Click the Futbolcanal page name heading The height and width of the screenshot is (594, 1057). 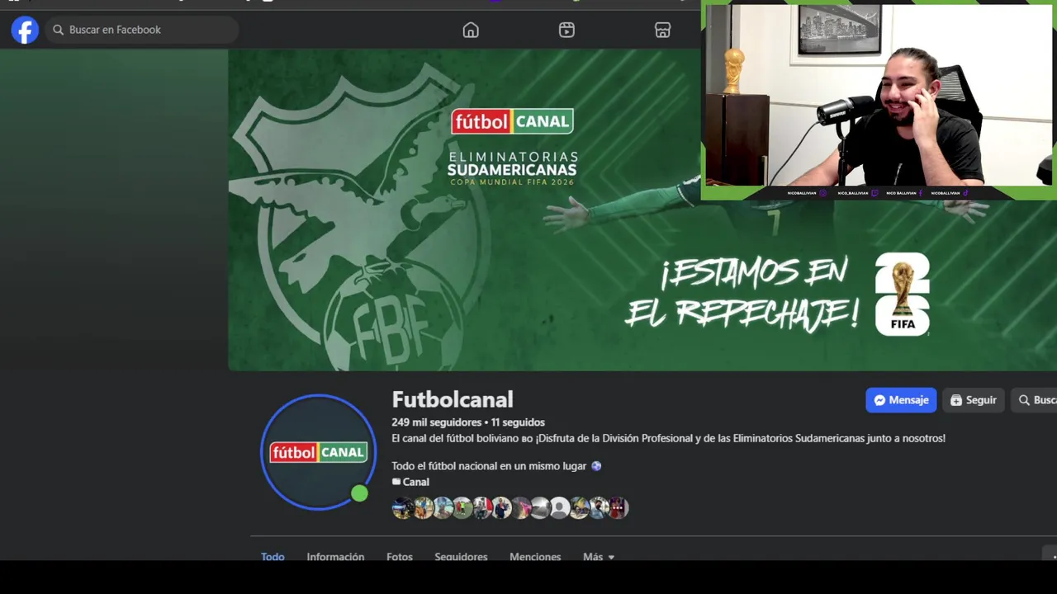pyautogui.click(x=453, y=399)
